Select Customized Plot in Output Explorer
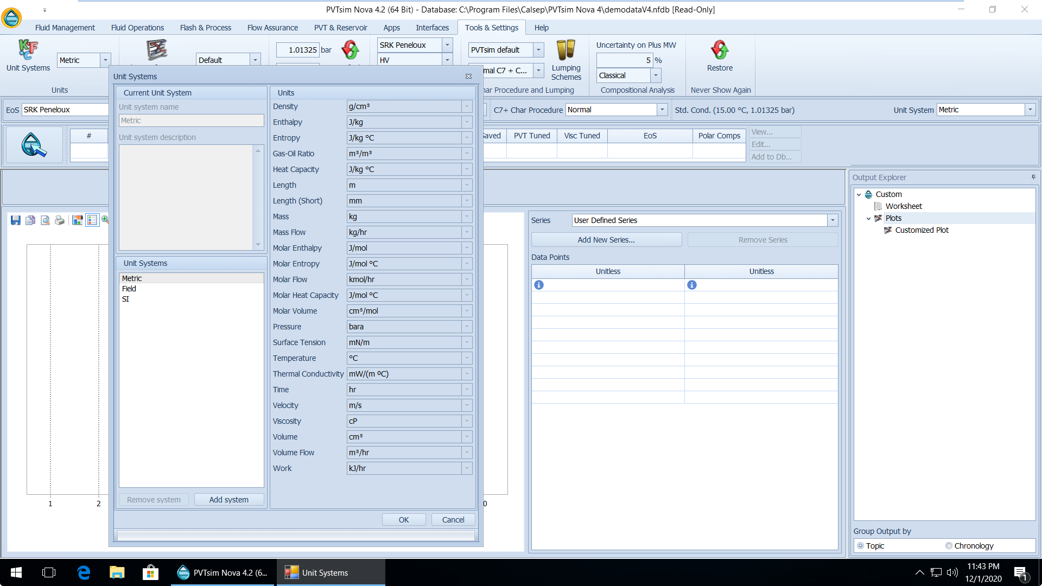 pyautogui.click(x=922, y=230)
